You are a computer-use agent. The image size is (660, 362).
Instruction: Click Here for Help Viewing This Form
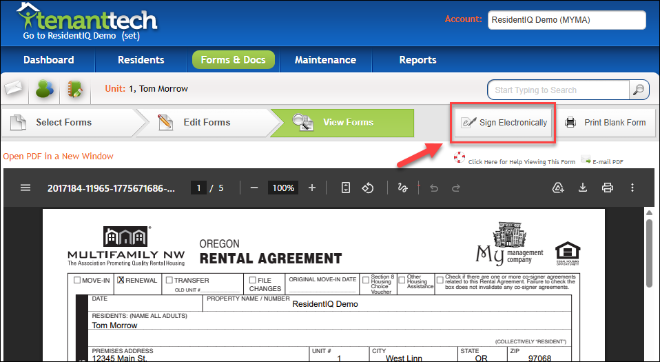coord(522,162)
